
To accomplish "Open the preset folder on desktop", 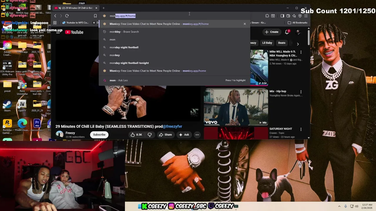I will [x=7, y=87].
